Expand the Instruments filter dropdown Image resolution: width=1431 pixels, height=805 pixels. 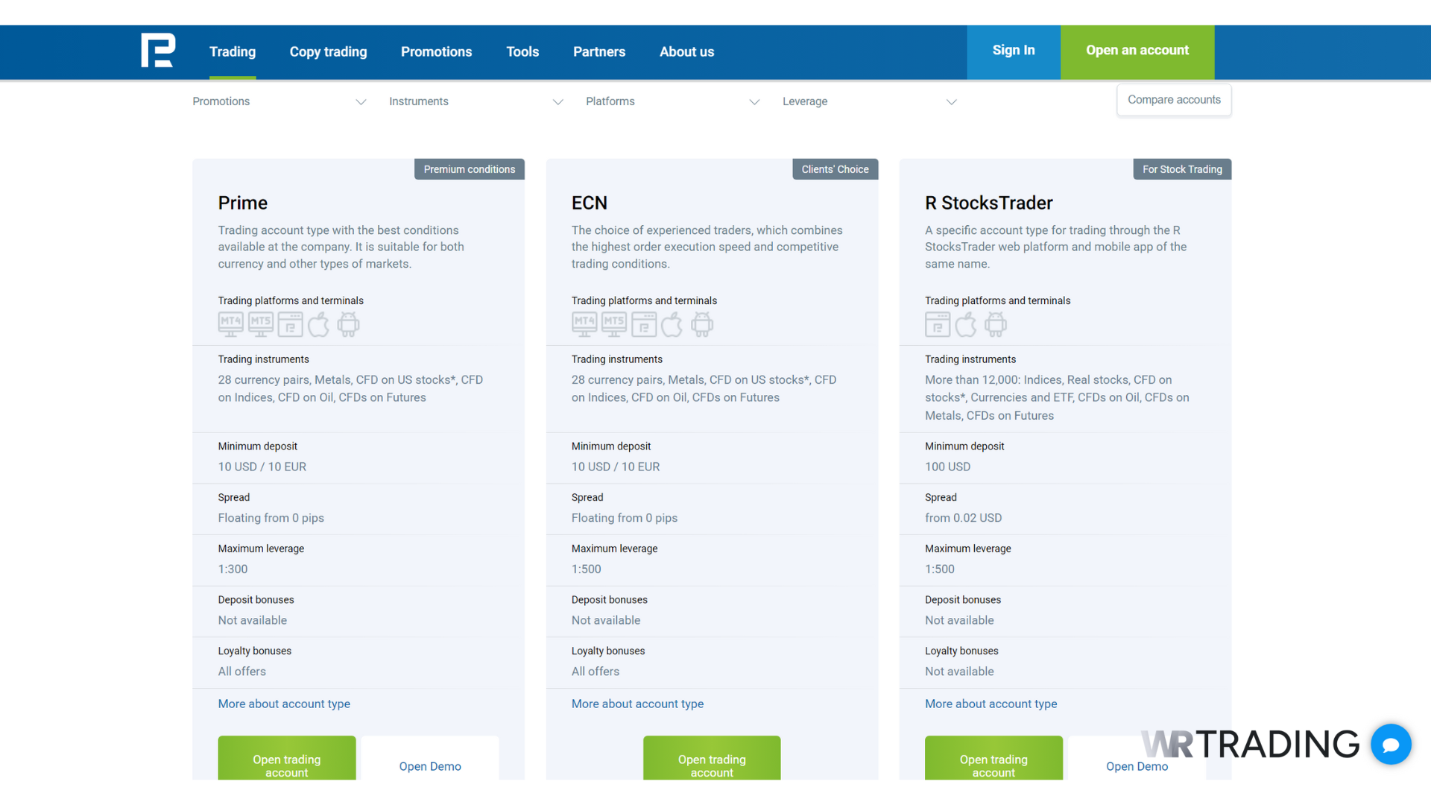[476, 101]
